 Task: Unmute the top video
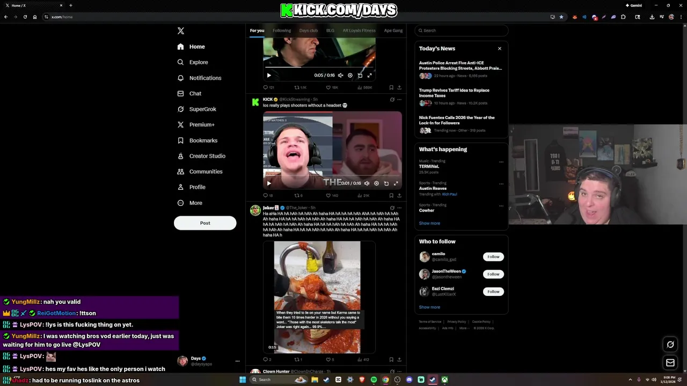340,76
